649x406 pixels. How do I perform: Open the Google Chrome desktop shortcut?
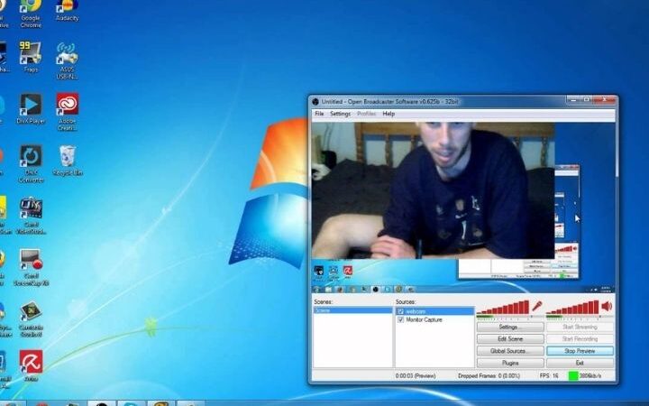coord(31,13)
